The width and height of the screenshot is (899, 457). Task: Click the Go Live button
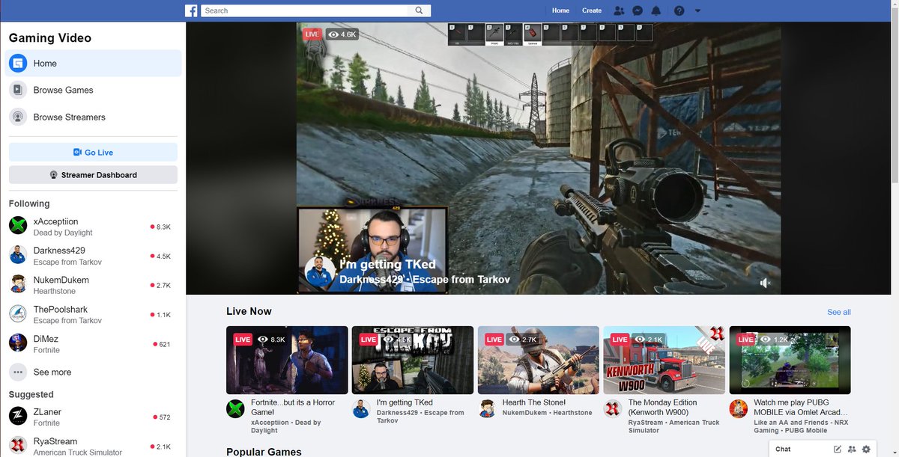pyautogui.click(x=93, y=153)
